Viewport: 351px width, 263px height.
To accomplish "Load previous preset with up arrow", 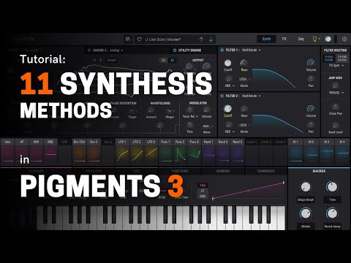I will click(x=201, y=39).
